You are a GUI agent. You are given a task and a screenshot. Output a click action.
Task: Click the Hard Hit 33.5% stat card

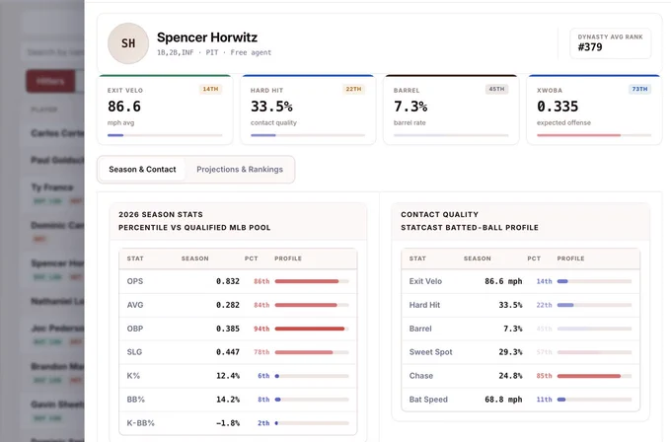(308, 110)
